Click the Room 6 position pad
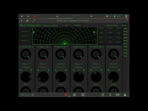 113,77
